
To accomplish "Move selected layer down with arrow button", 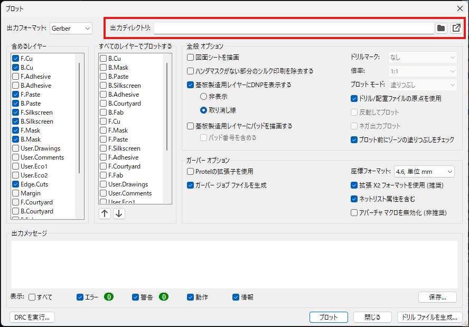I will point(119,213).
